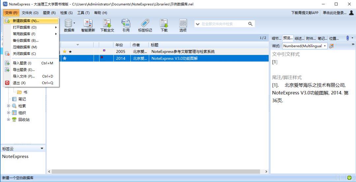Image resolution: width=356 pixels, height=182 pixels.
Task: Click the green status icon in status bar
Action: click(x=349, y=178)
